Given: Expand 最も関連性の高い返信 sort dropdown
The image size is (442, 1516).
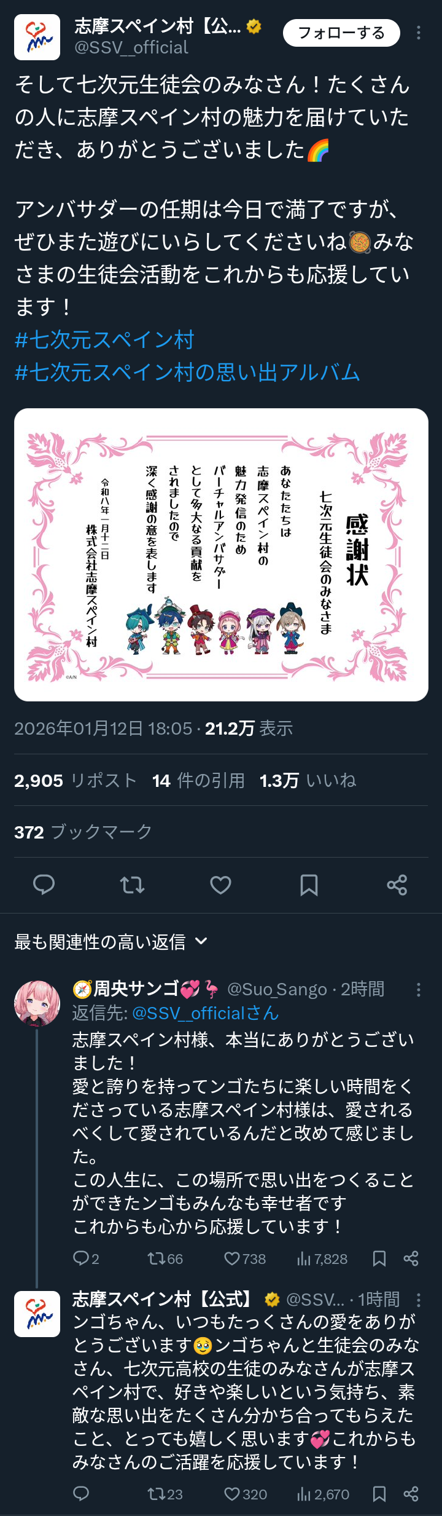Looking at the screenshot, I should (x=111, y=941).
